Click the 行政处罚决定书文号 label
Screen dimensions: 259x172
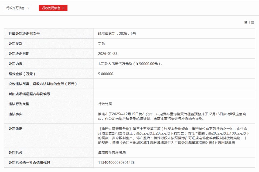tap(24, 34)
